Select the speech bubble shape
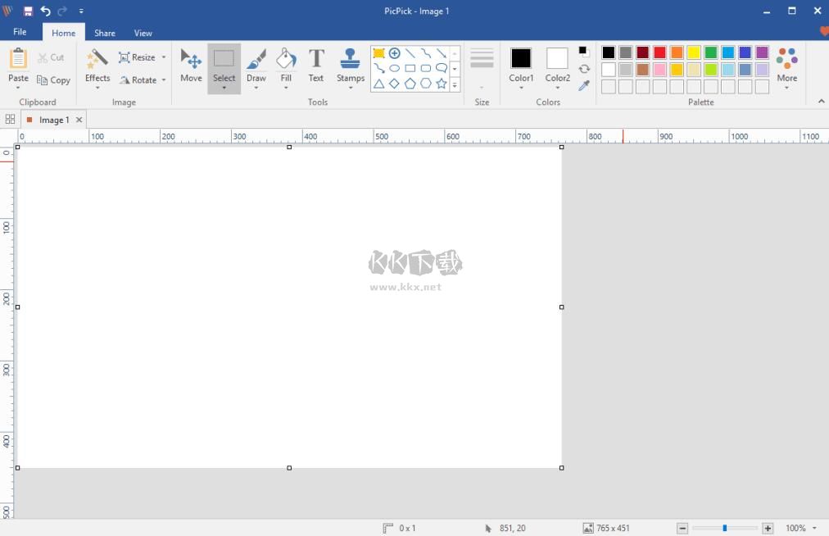Image resolution: width=829 pixels, height=536 pixels. pyautogui.click(x=442, y=68)
